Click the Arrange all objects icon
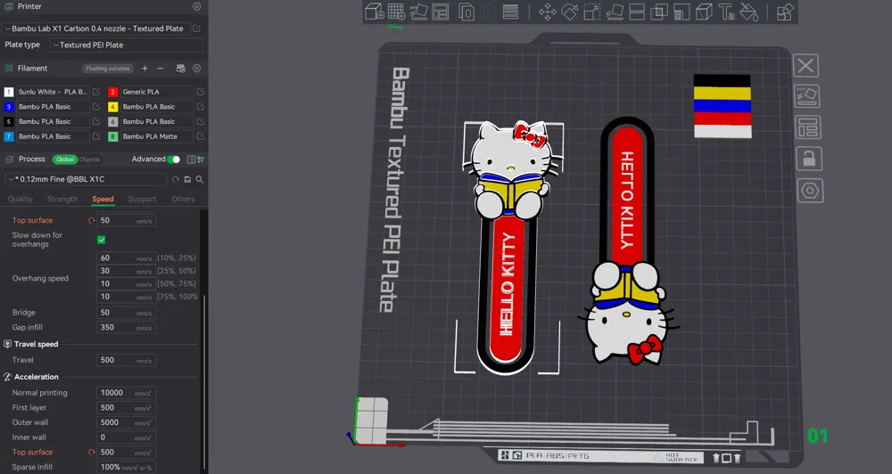The height and width of the screenshot is (474, 892). point(441,12)
